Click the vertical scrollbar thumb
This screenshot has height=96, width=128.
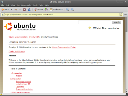(126, 24)
